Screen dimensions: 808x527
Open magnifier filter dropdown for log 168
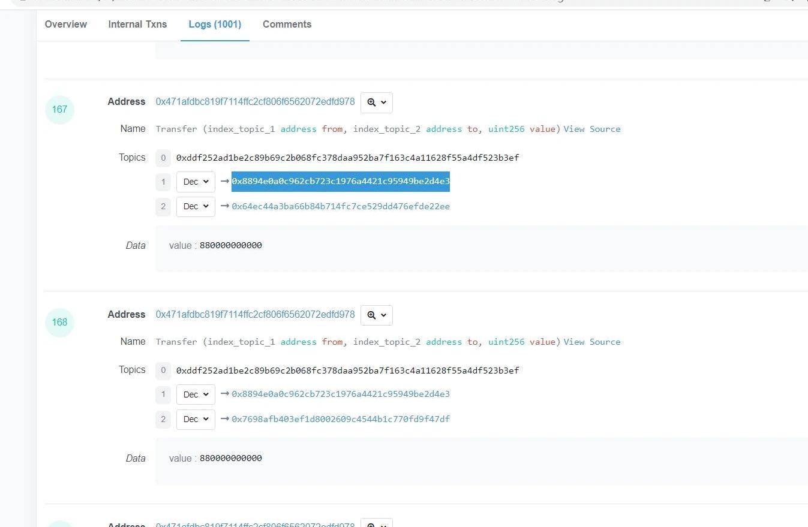coord(377,315)
